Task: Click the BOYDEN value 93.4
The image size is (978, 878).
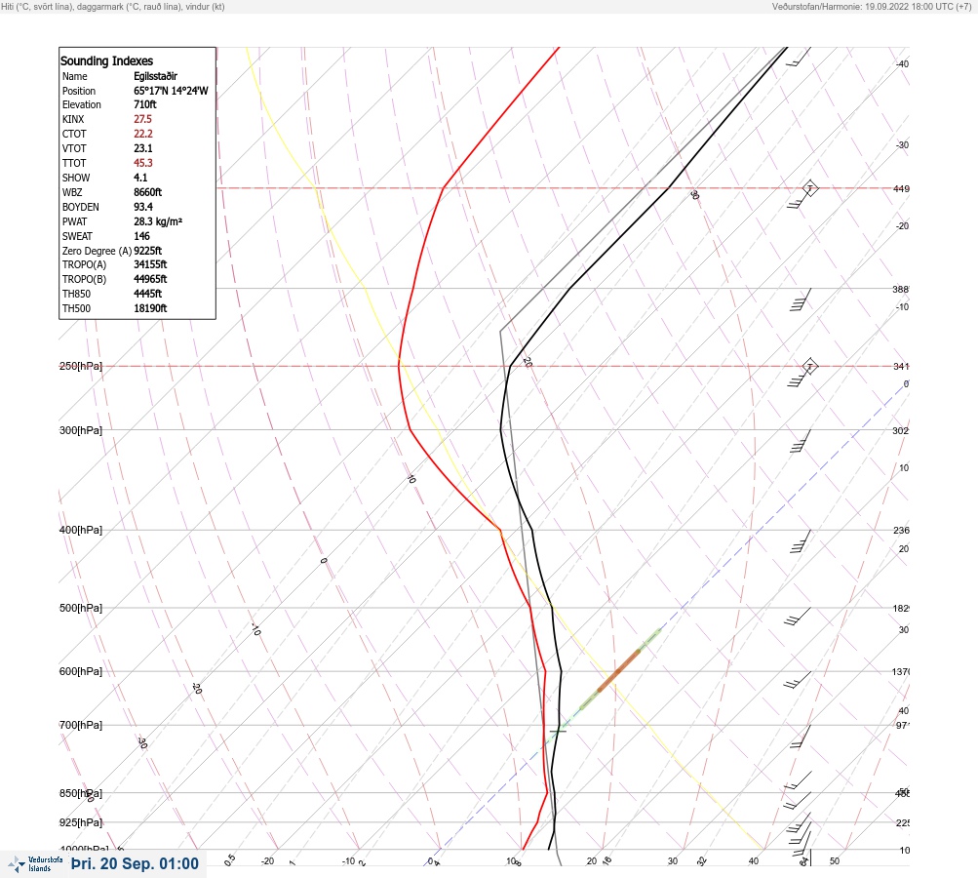Action: click(142, 207)
